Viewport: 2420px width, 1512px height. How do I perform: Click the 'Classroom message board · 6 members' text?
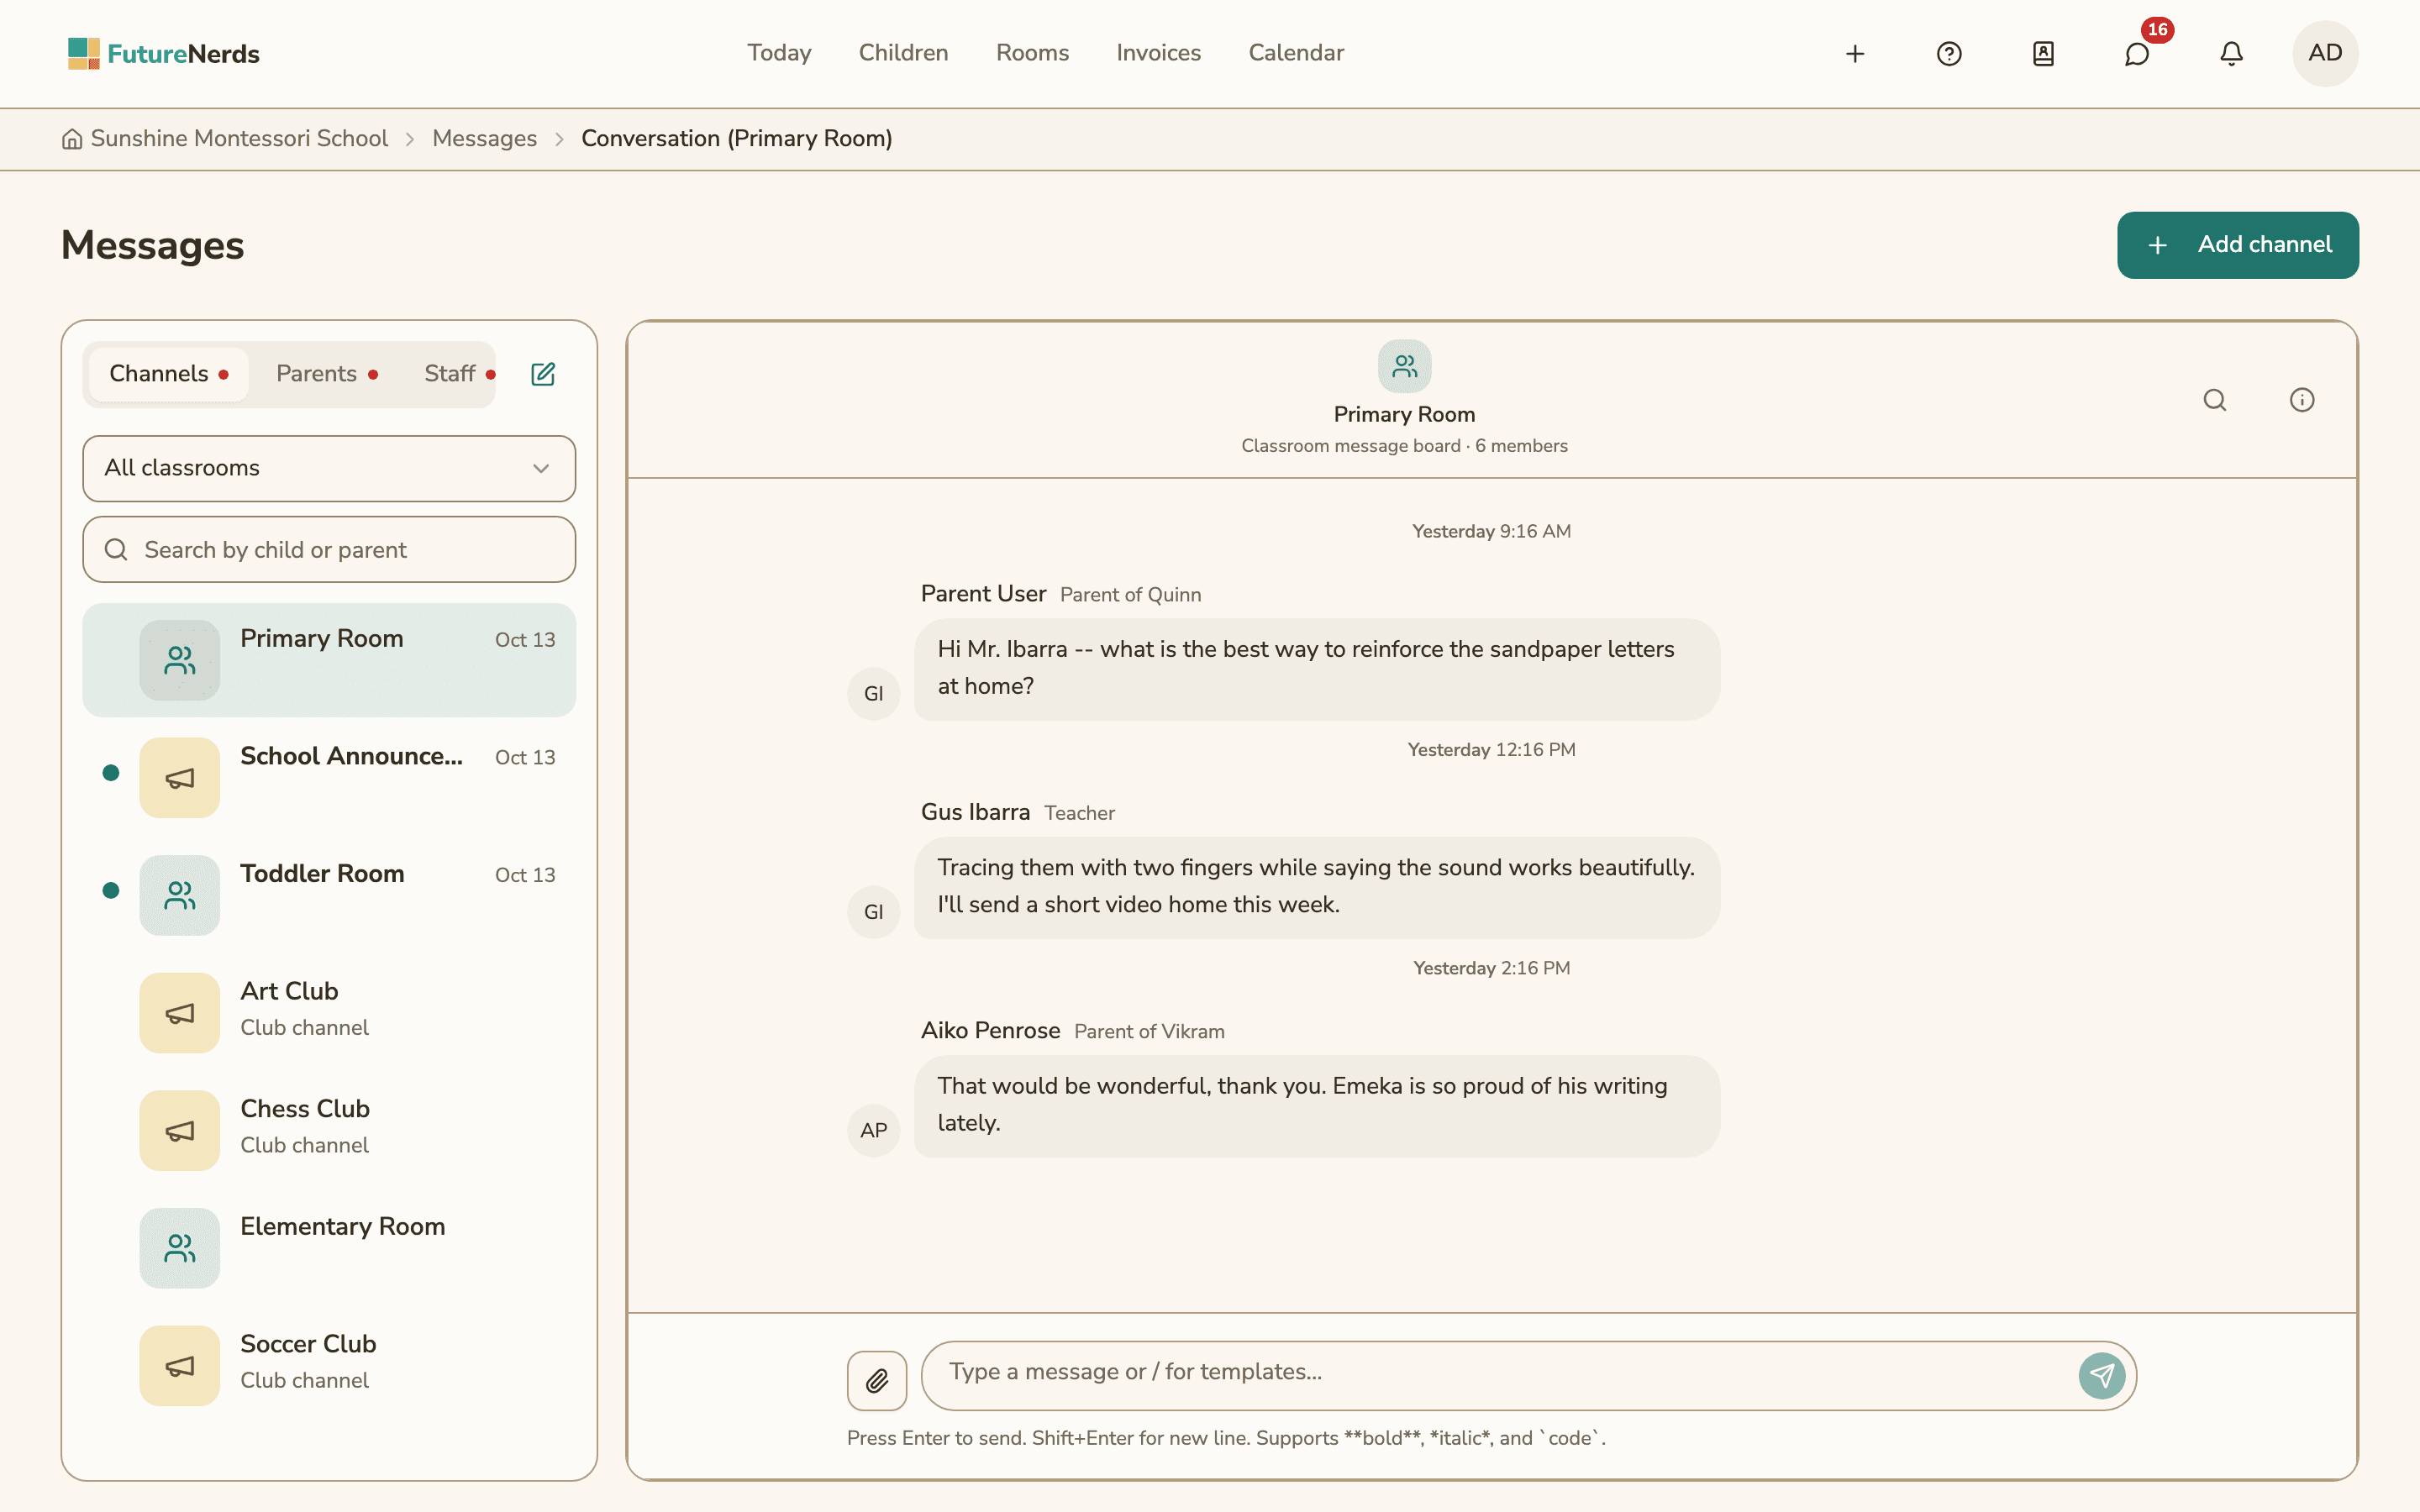tap(1404, 446)
